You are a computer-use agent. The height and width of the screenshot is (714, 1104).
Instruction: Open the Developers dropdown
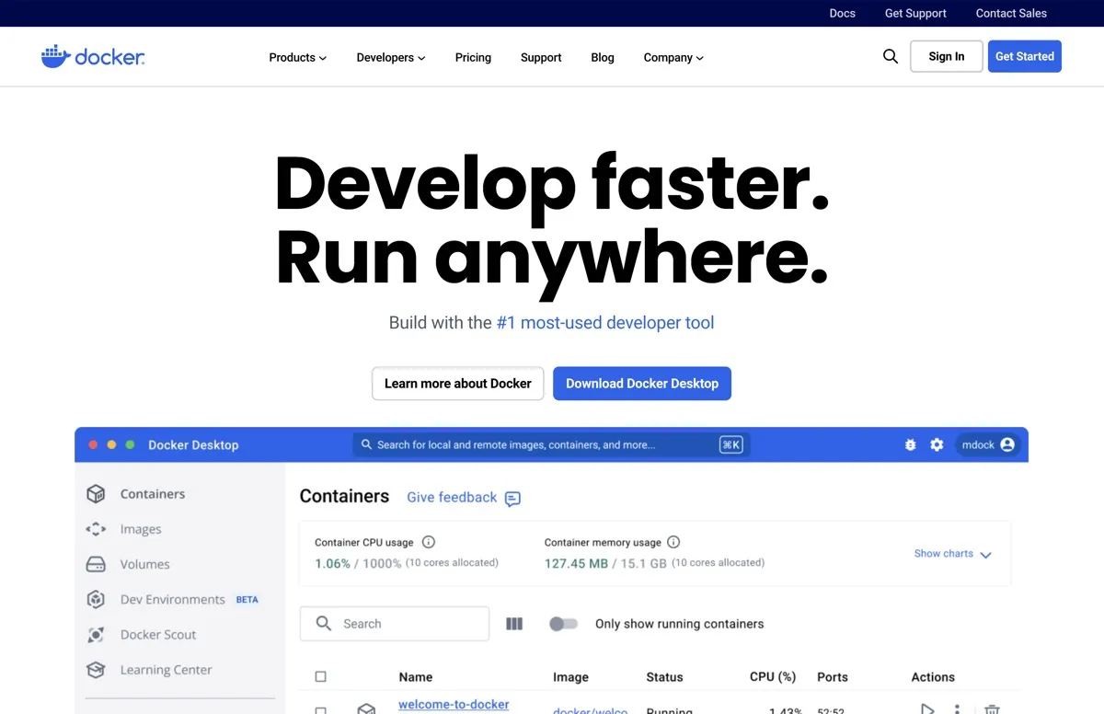click(390, 57)
